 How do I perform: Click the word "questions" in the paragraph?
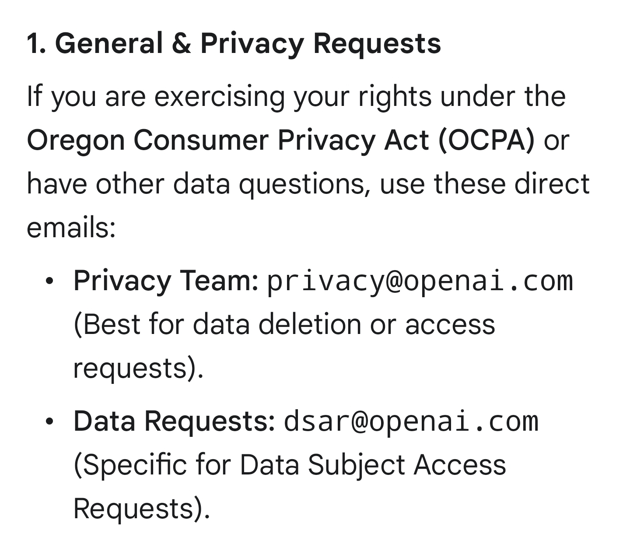click(302, 184)
